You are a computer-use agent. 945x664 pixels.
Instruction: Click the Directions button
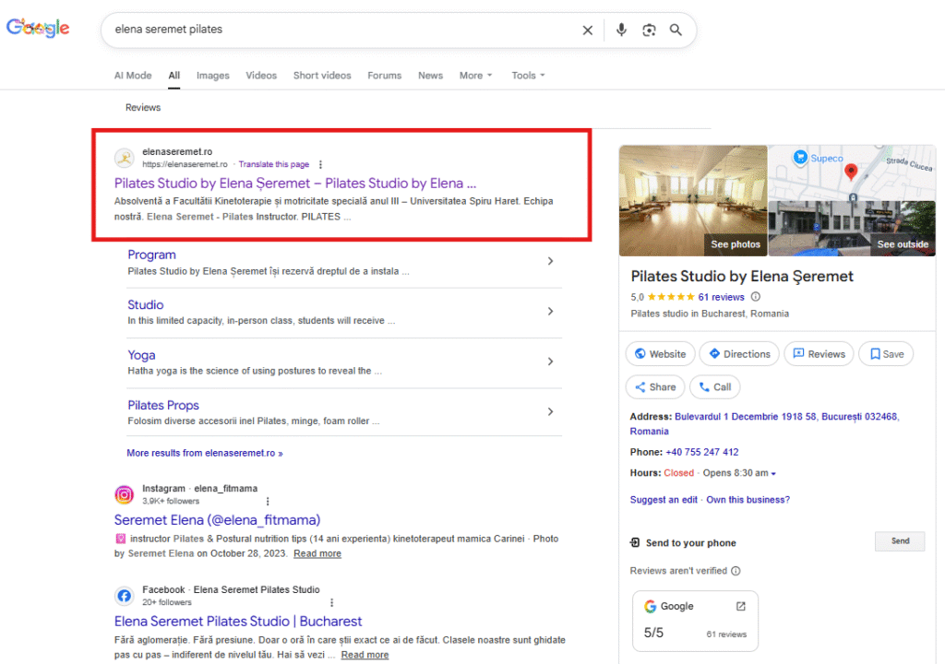point(737,354)
